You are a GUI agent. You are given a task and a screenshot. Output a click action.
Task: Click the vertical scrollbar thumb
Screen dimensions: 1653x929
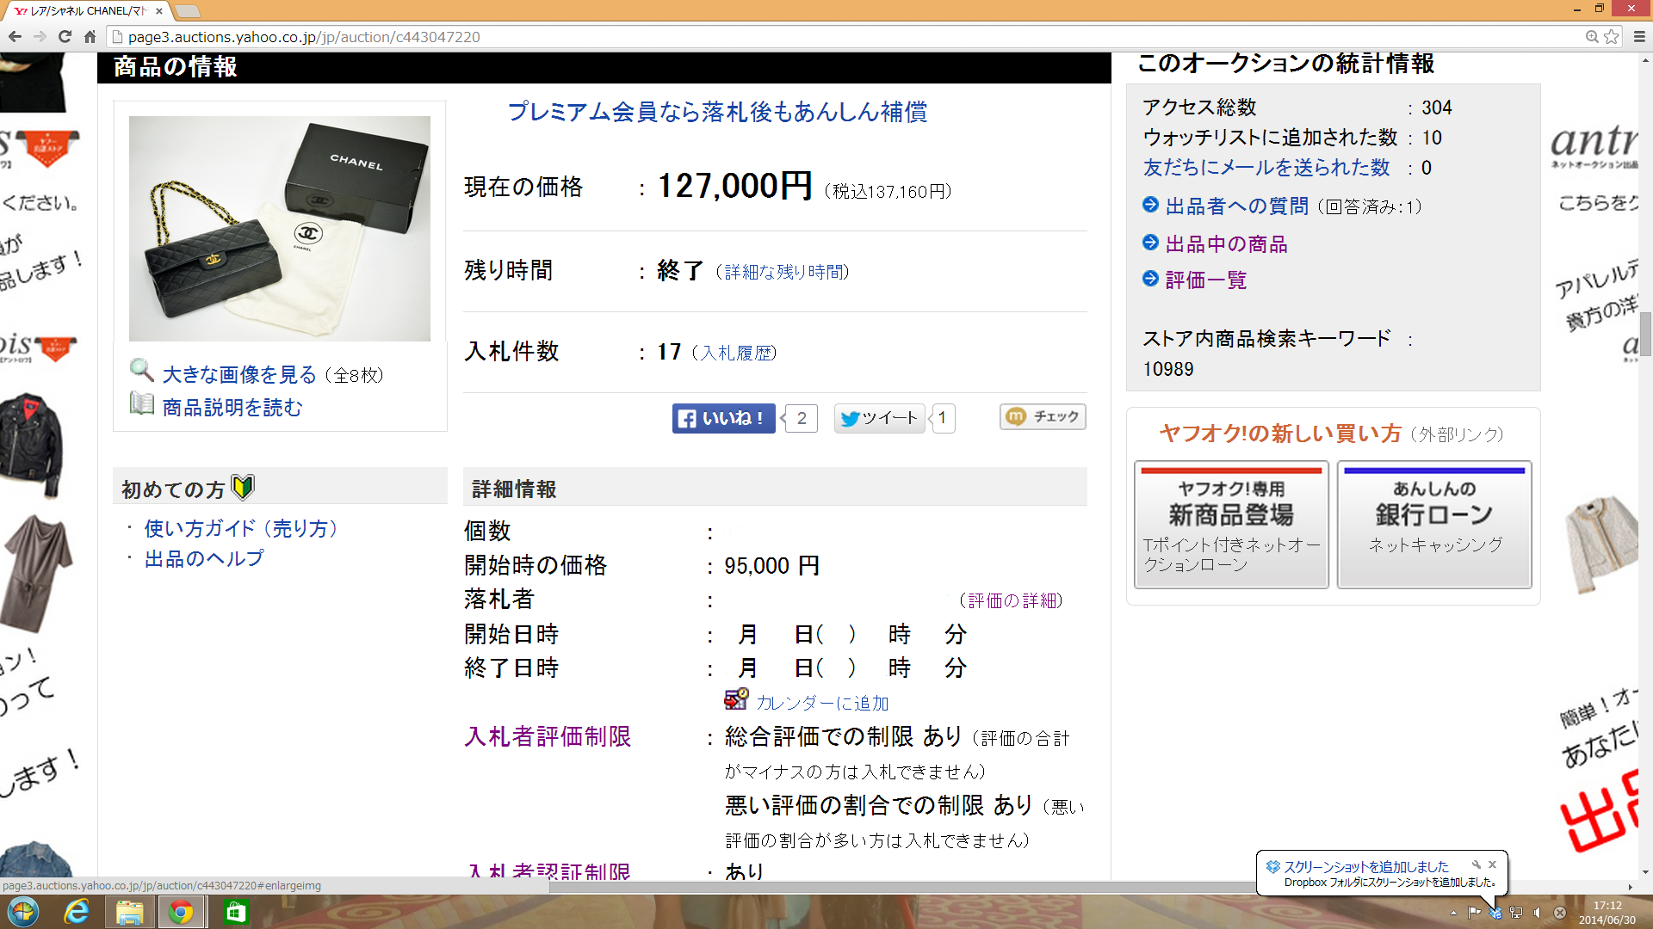point(1645,334)
